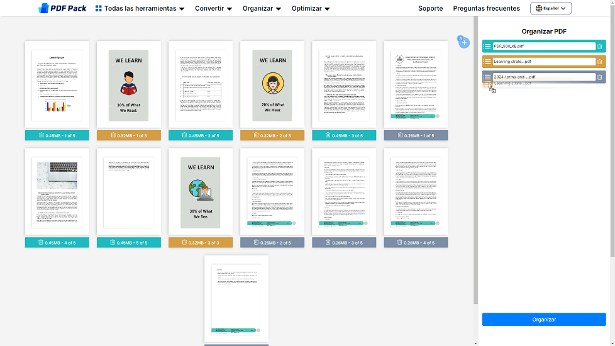Click trash icon on '0.45MB - 1 of 5' page
Image resolution: width=615 pixels, height=346 pixels.
41,135
